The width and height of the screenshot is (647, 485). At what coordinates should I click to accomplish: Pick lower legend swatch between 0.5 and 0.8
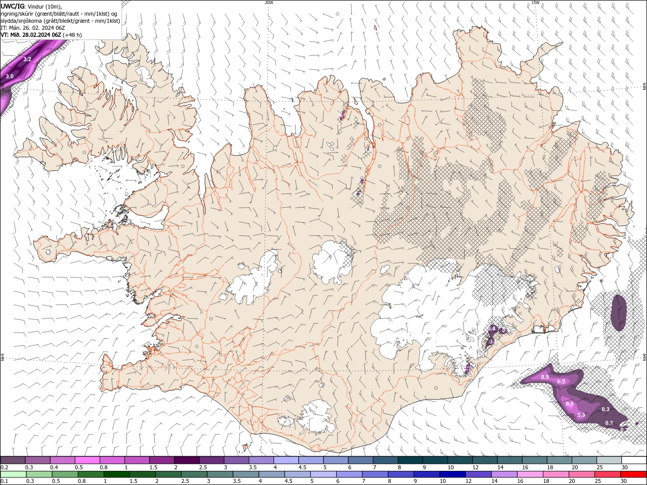coord(65,474)
